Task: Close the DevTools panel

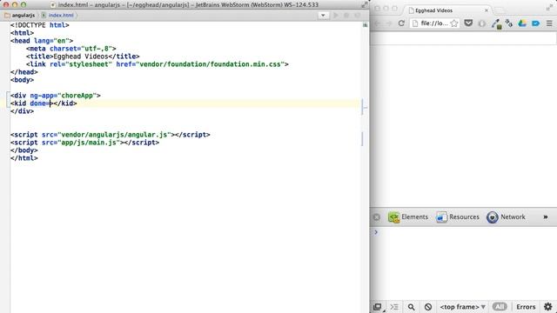Action: click(x=377, y=216)
